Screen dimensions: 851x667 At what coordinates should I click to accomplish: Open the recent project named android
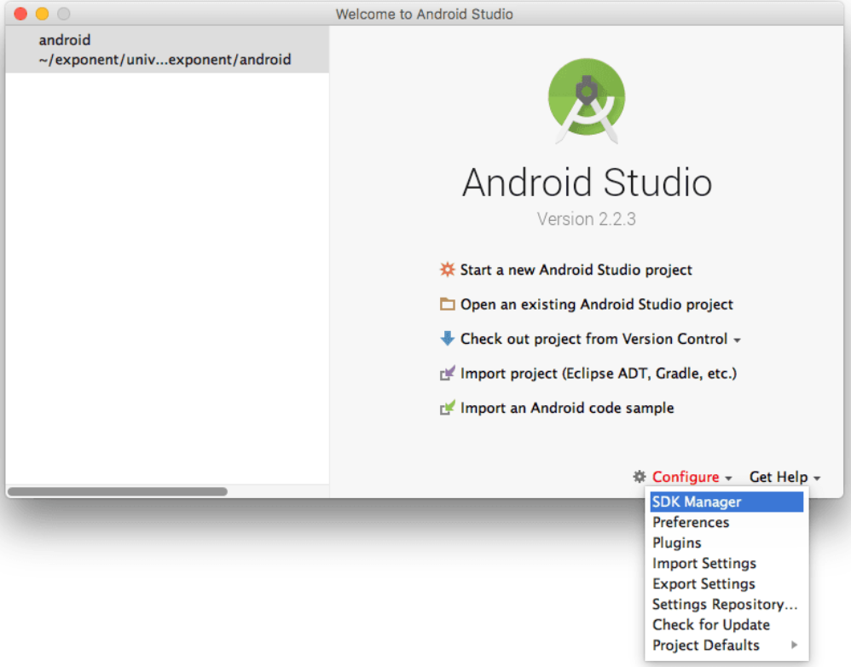167,49
